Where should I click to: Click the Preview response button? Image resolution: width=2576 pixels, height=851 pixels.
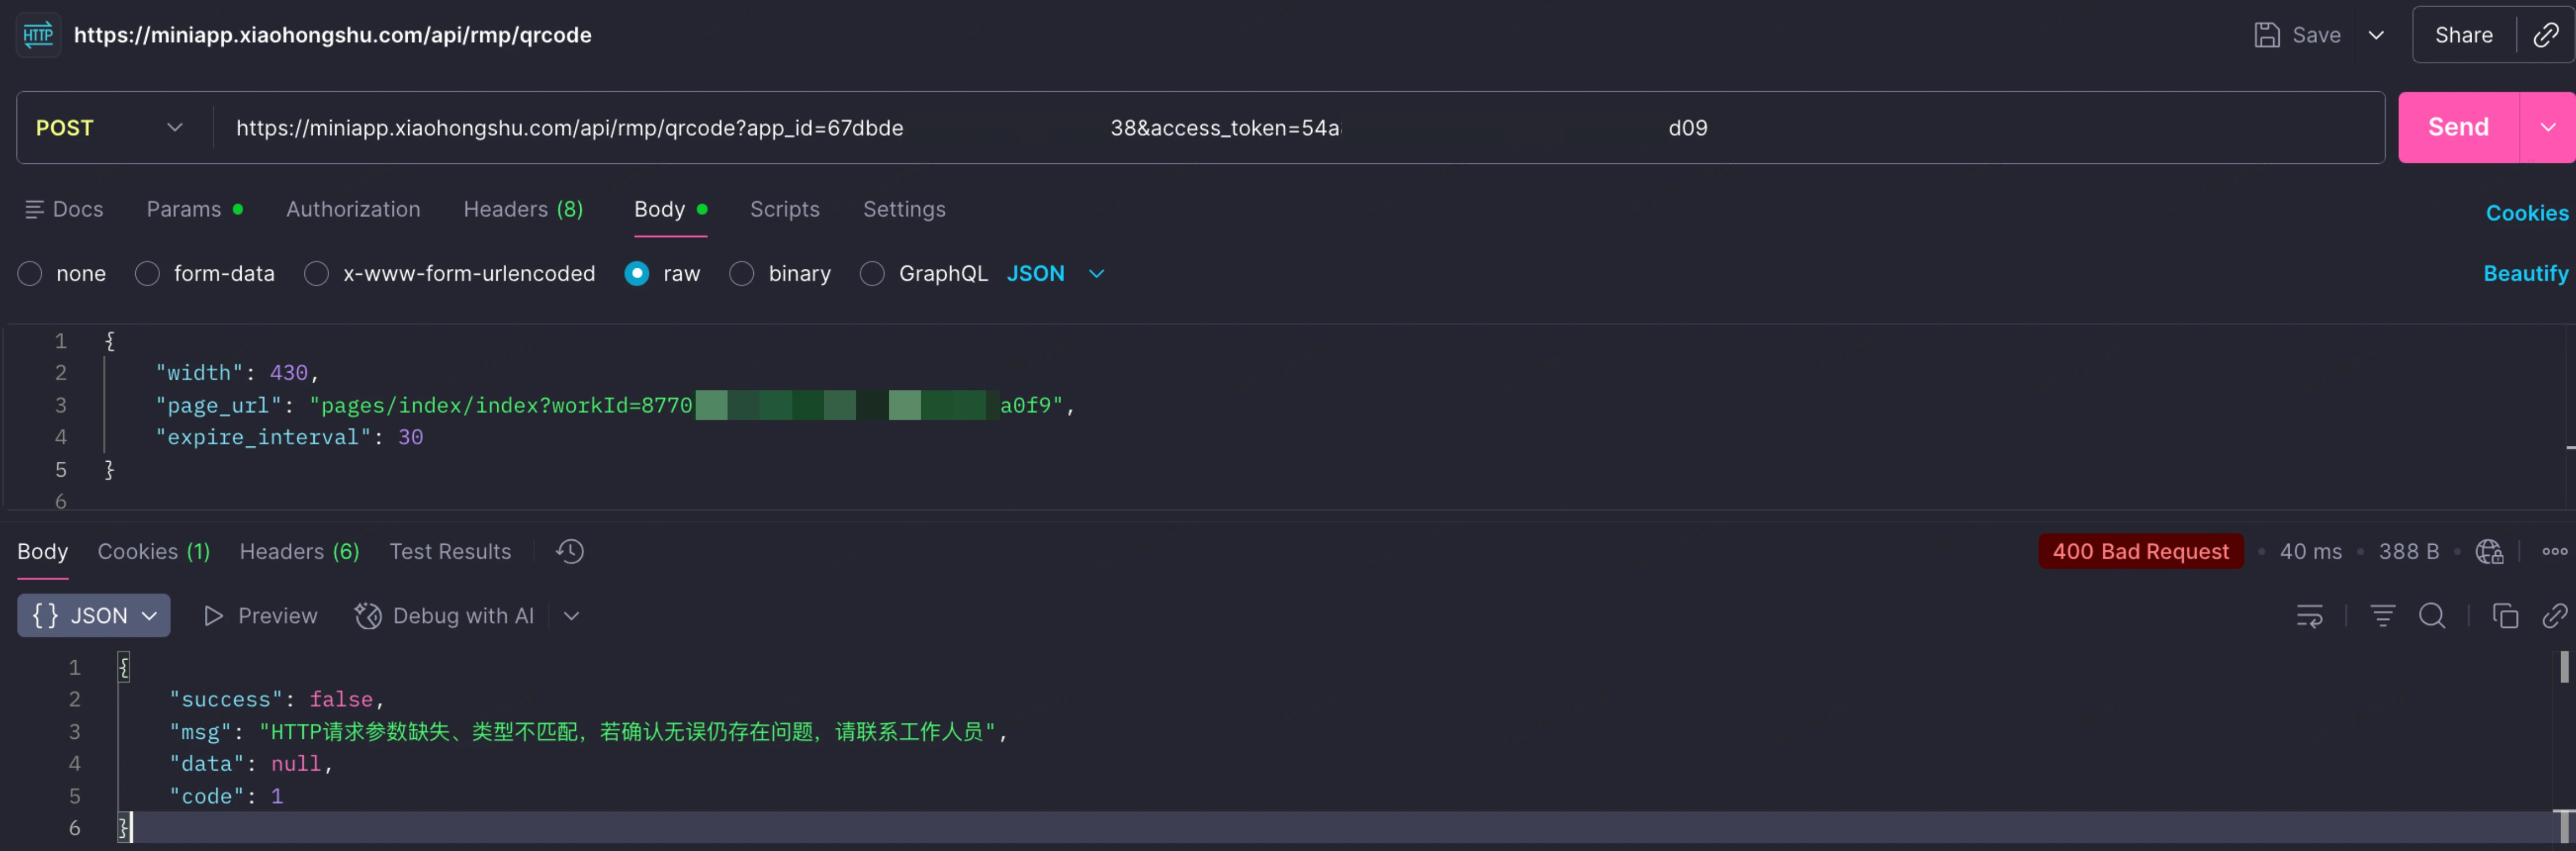point(260,616)
